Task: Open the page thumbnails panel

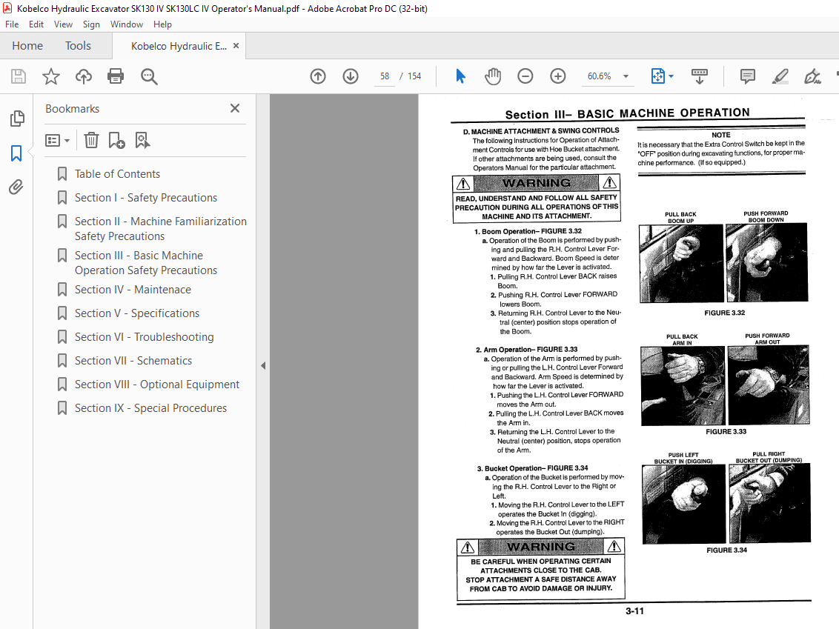Action: point(16,119)
